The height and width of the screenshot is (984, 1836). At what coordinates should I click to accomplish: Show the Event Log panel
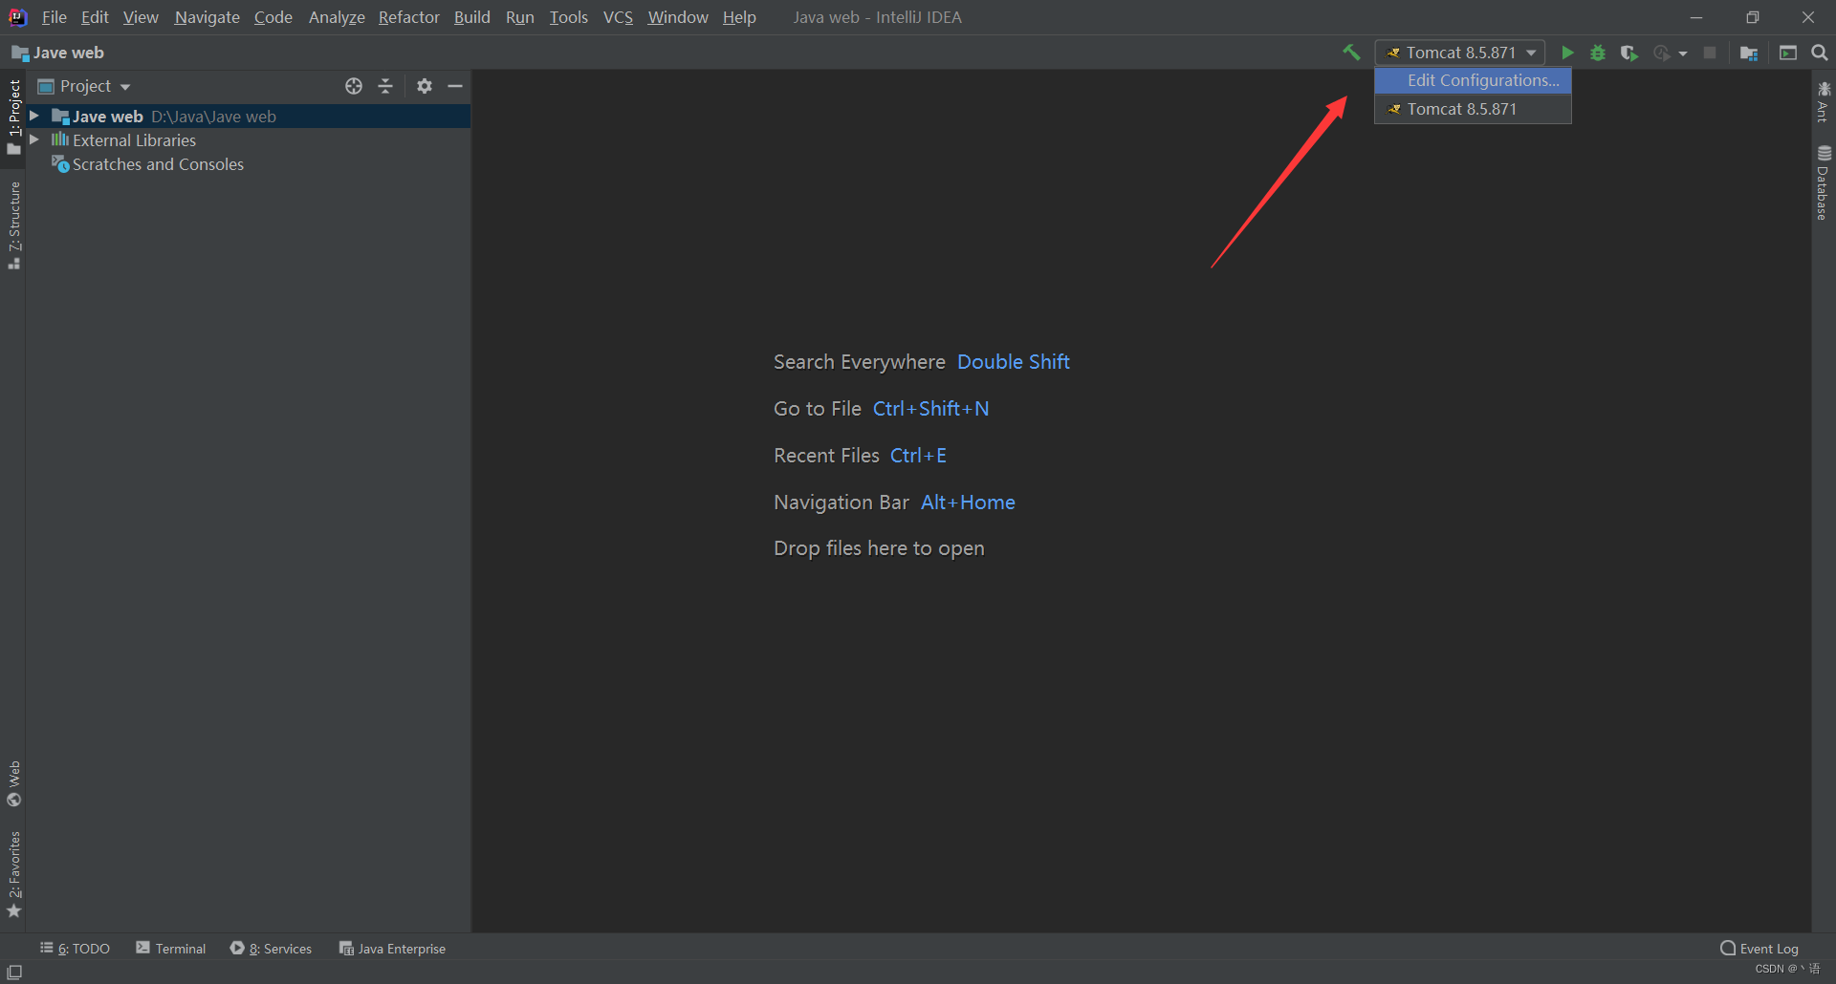[x=1767, y=948]
